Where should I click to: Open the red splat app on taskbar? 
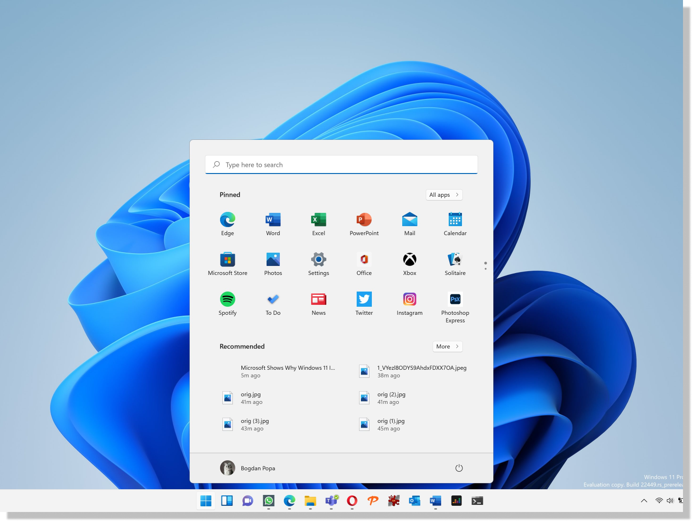click(x=394, y=501)
